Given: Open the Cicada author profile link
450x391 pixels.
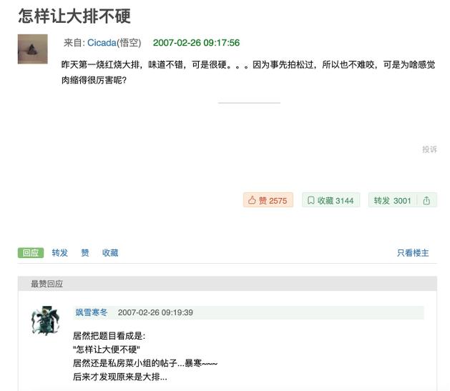Looking at the screenshot, I should click(x=102, y=43).
